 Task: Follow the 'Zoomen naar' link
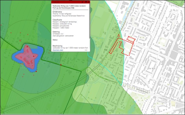(x=58, y=50)
